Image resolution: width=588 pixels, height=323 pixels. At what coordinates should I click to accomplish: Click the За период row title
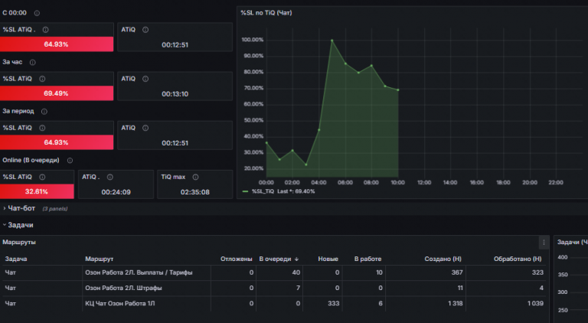point(18,111)
